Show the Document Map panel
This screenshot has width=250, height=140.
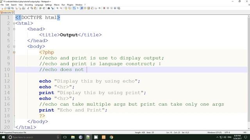tap(89, 8)
